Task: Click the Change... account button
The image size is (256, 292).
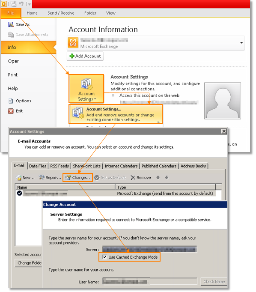Action: (x=78, y=178)
